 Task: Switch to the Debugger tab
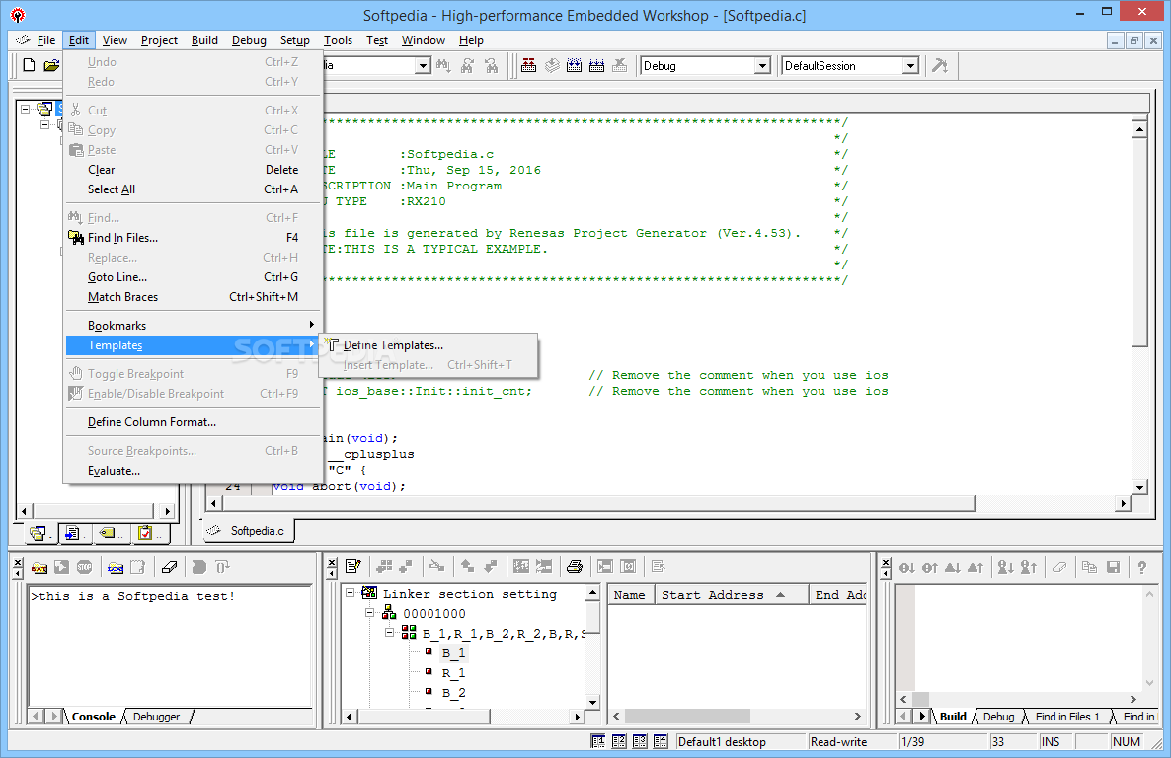click(156, 717)
